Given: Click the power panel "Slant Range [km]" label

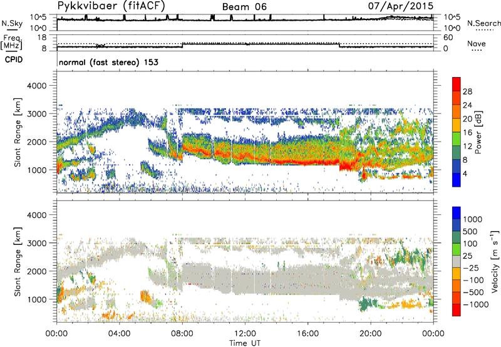Looking at the screenshot, I should [x=18, y=132].
